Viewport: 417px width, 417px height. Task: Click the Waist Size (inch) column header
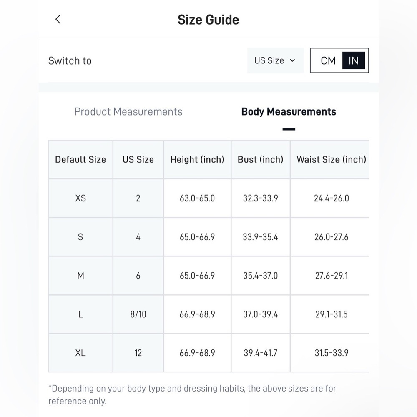(331, 160)
